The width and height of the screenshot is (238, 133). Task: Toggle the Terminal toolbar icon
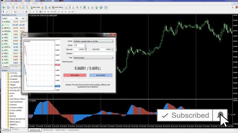24,7
